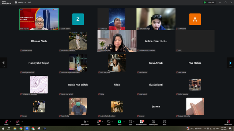234x131 pixels.
Task: Select Farahdiba Salsabila's profile picture tile
Action: click(x=78, y=41)
